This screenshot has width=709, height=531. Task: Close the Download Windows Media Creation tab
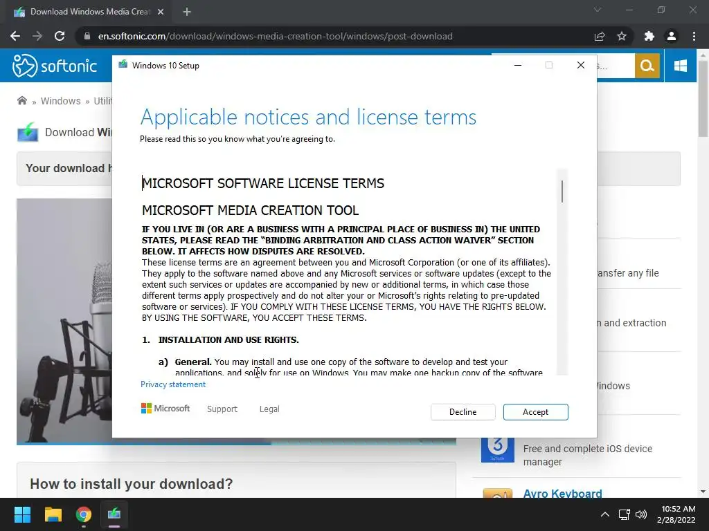pyautogui.click(x=161, y=12)
